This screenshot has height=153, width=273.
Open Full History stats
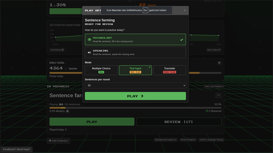[57, 50]
